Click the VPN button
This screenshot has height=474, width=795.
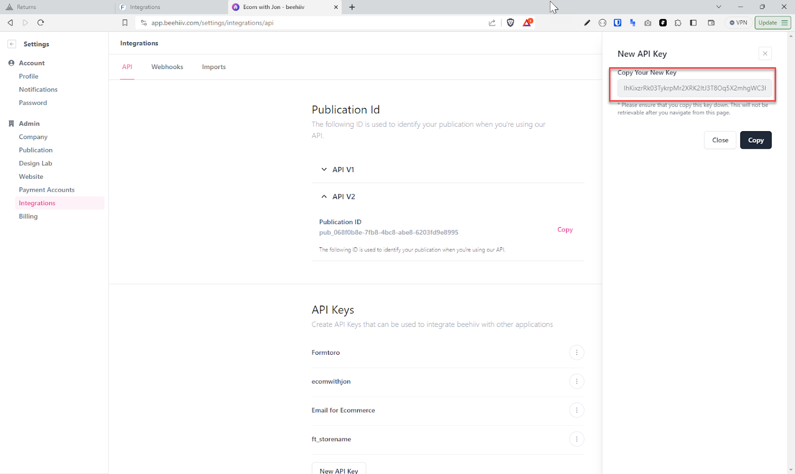tap(738, 23)
